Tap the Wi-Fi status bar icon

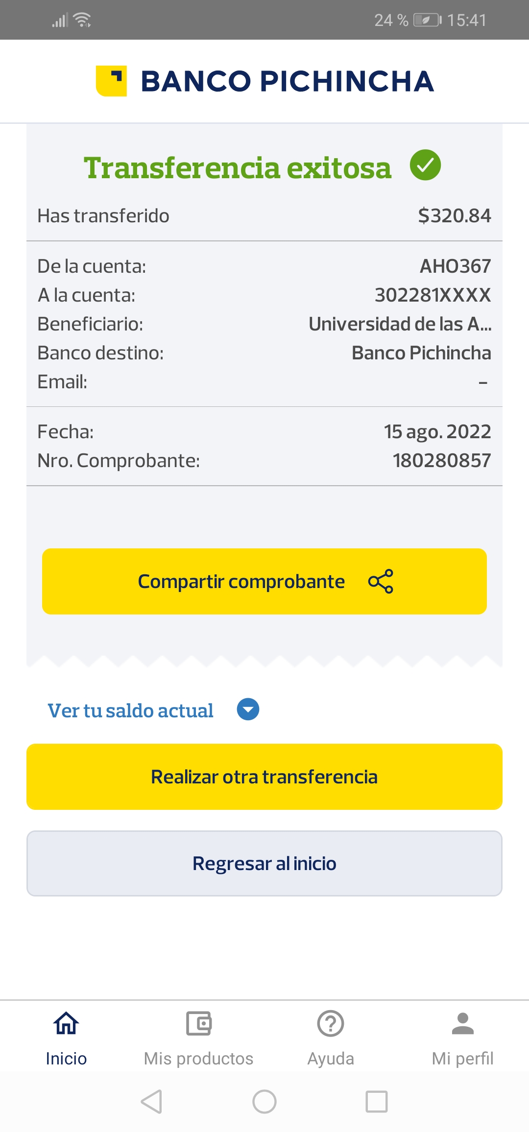(x=82, y=20)
